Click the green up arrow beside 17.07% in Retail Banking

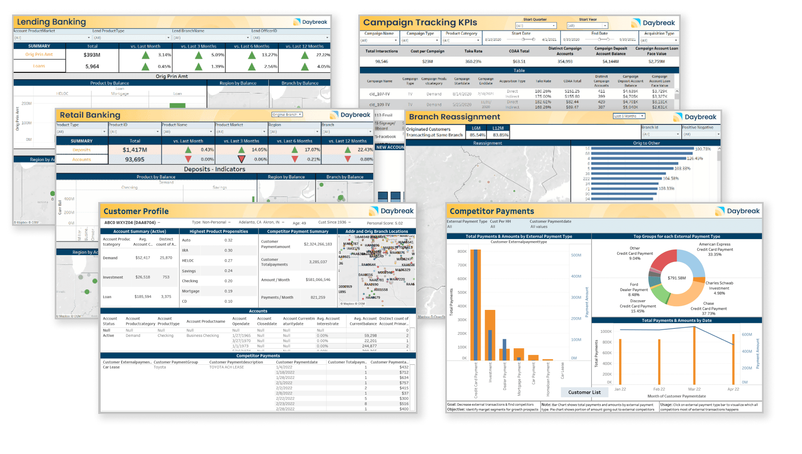(295, 150)
